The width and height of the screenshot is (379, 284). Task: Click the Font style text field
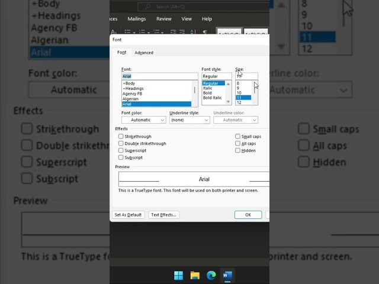click(x=217, y=76)
